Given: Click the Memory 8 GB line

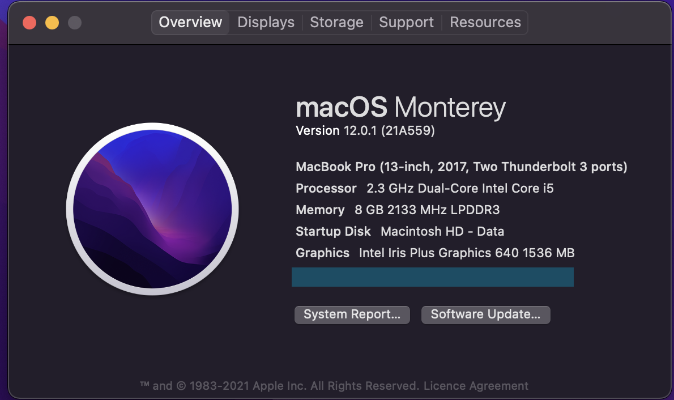Looking at the screenshot, I should point(398,210).
